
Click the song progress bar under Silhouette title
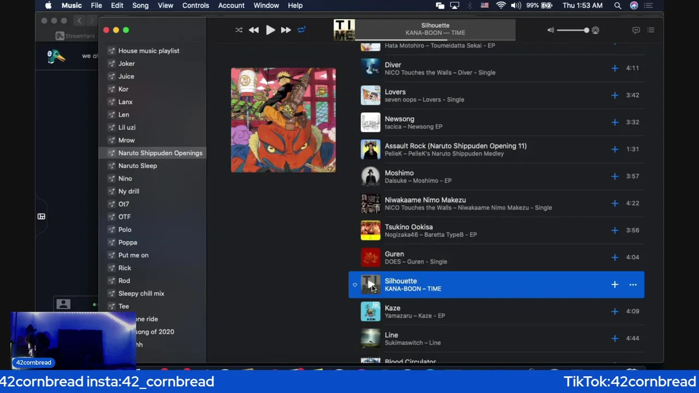(x=435, y=40)
